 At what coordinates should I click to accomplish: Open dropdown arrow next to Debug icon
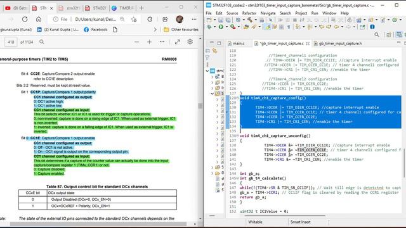pyautogui.click(x=214, y=27)
